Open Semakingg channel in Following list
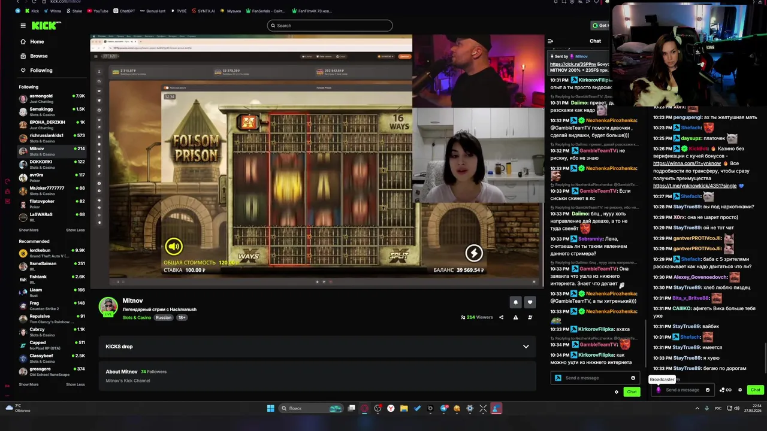Viewport: 767px width, 431px height. [52, 111]
